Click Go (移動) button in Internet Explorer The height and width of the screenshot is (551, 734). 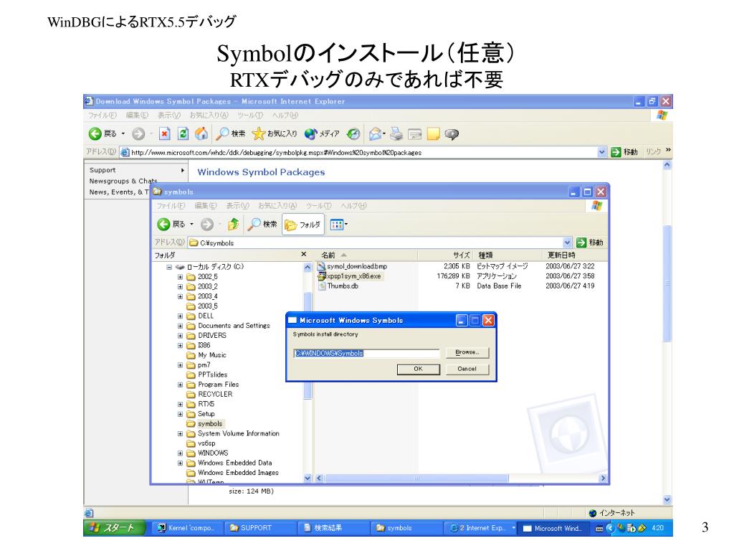pyautogui.click(x=624, y=152)
